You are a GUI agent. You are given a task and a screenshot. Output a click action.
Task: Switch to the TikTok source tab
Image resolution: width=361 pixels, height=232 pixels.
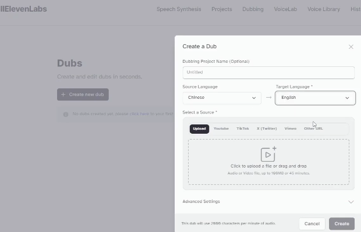(243, 129)
